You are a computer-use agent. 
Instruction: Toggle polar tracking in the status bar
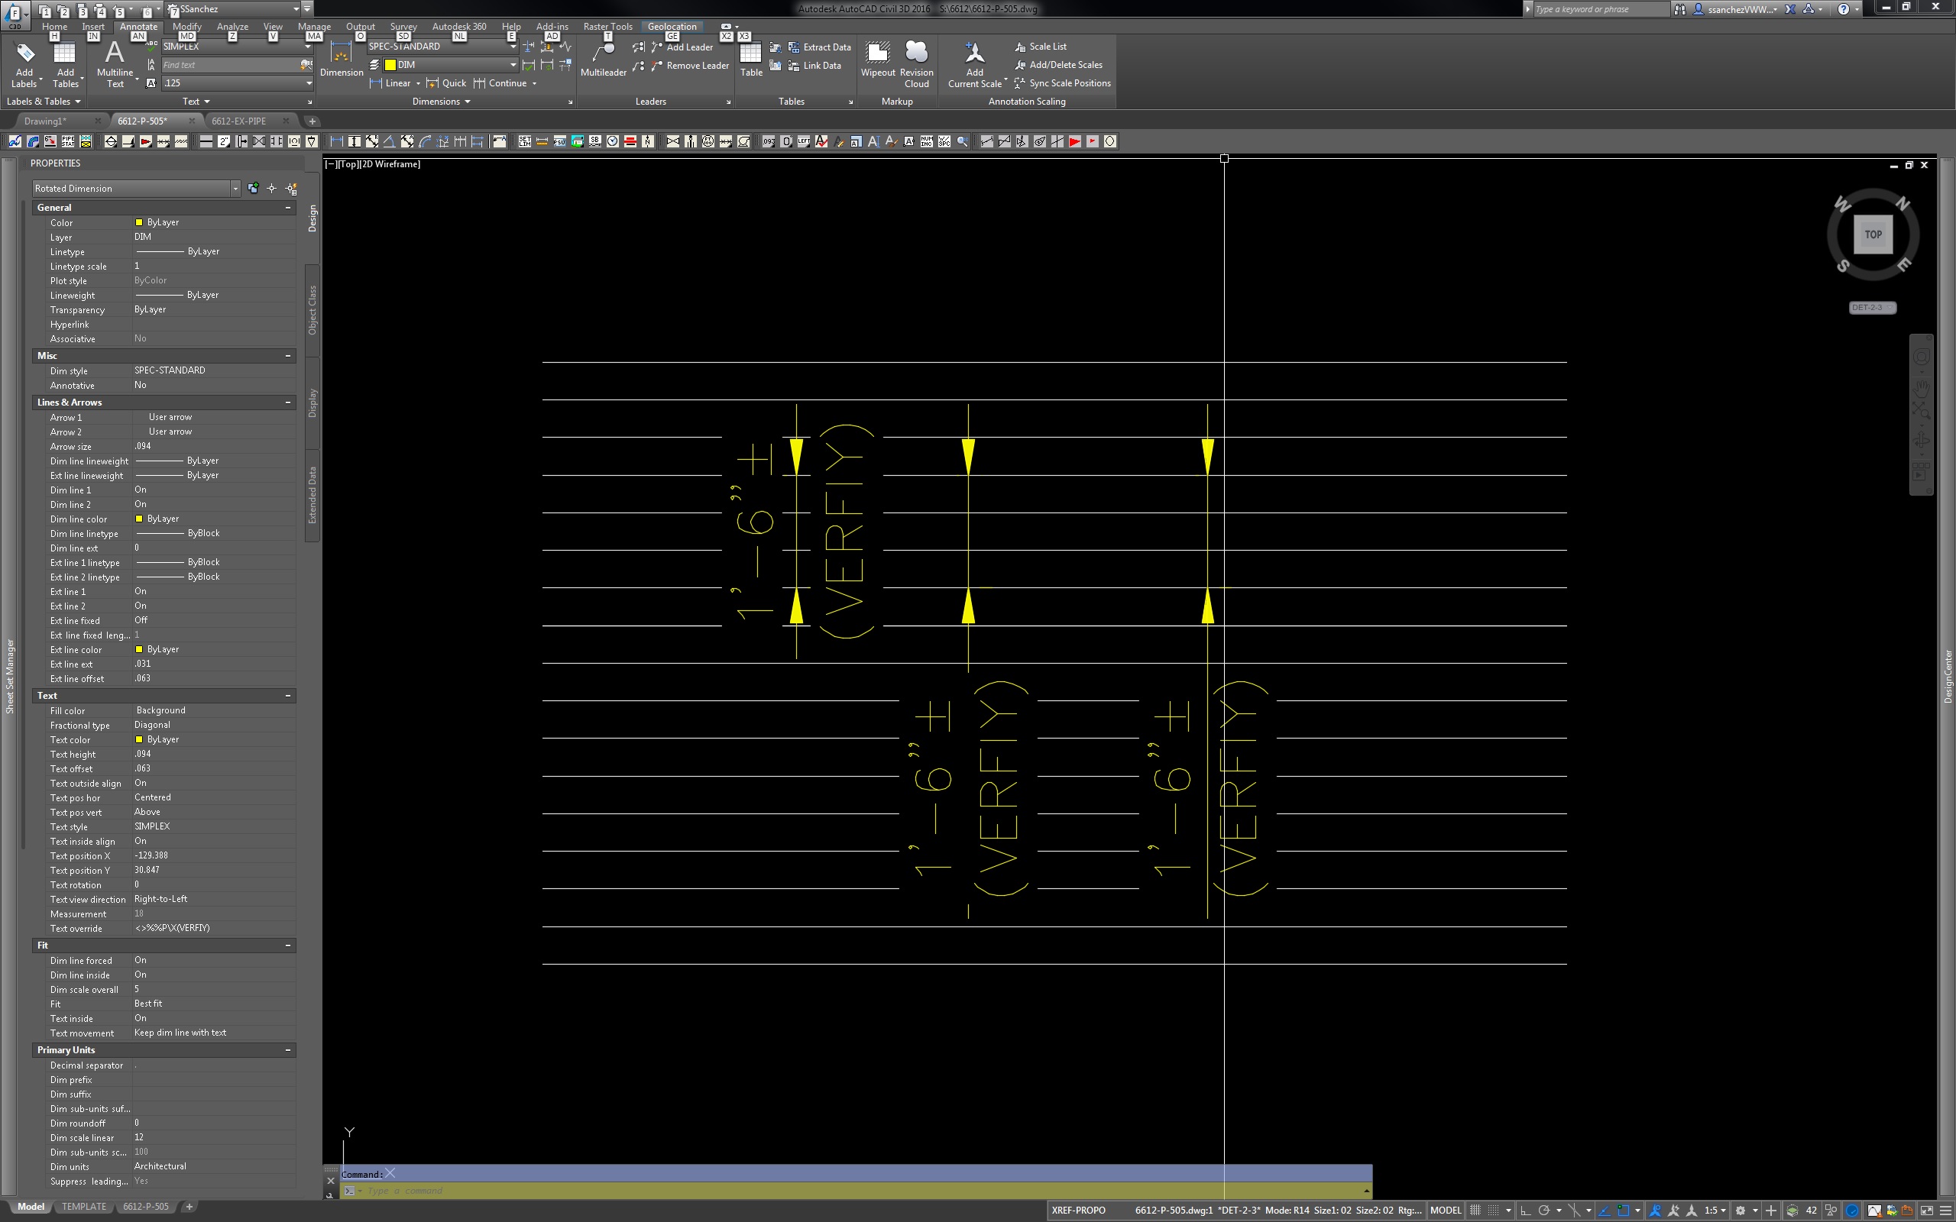[x=1543, y=1210]
